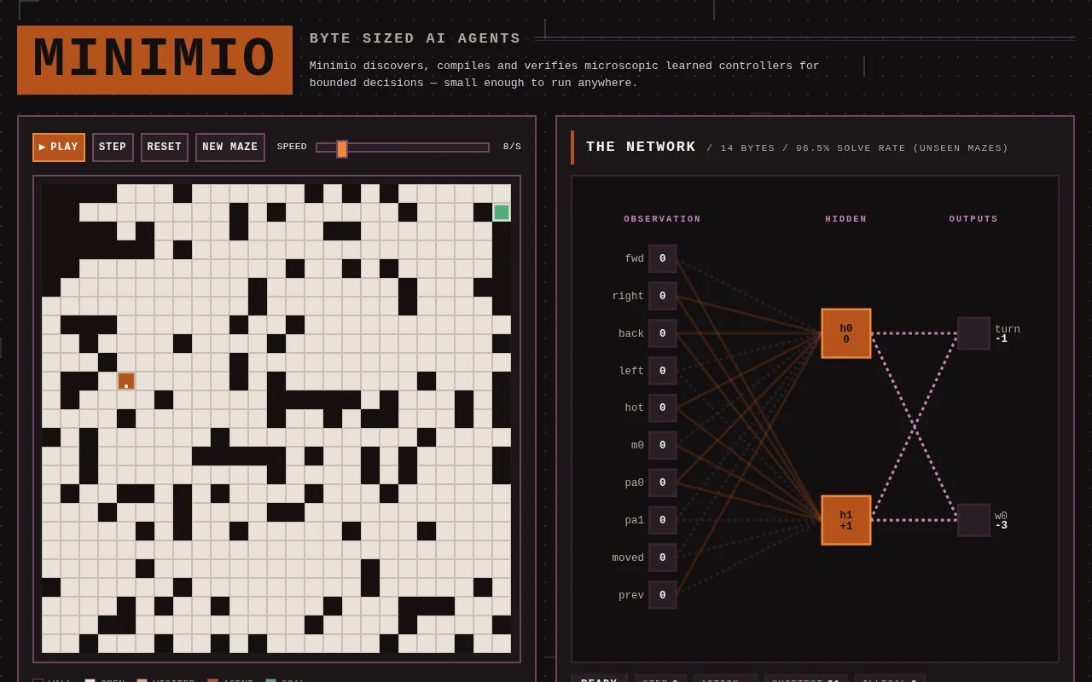Click the hot observation value box

pos(663,407)
